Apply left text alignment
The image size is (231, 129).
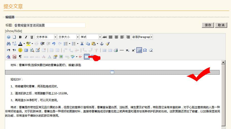122,37
